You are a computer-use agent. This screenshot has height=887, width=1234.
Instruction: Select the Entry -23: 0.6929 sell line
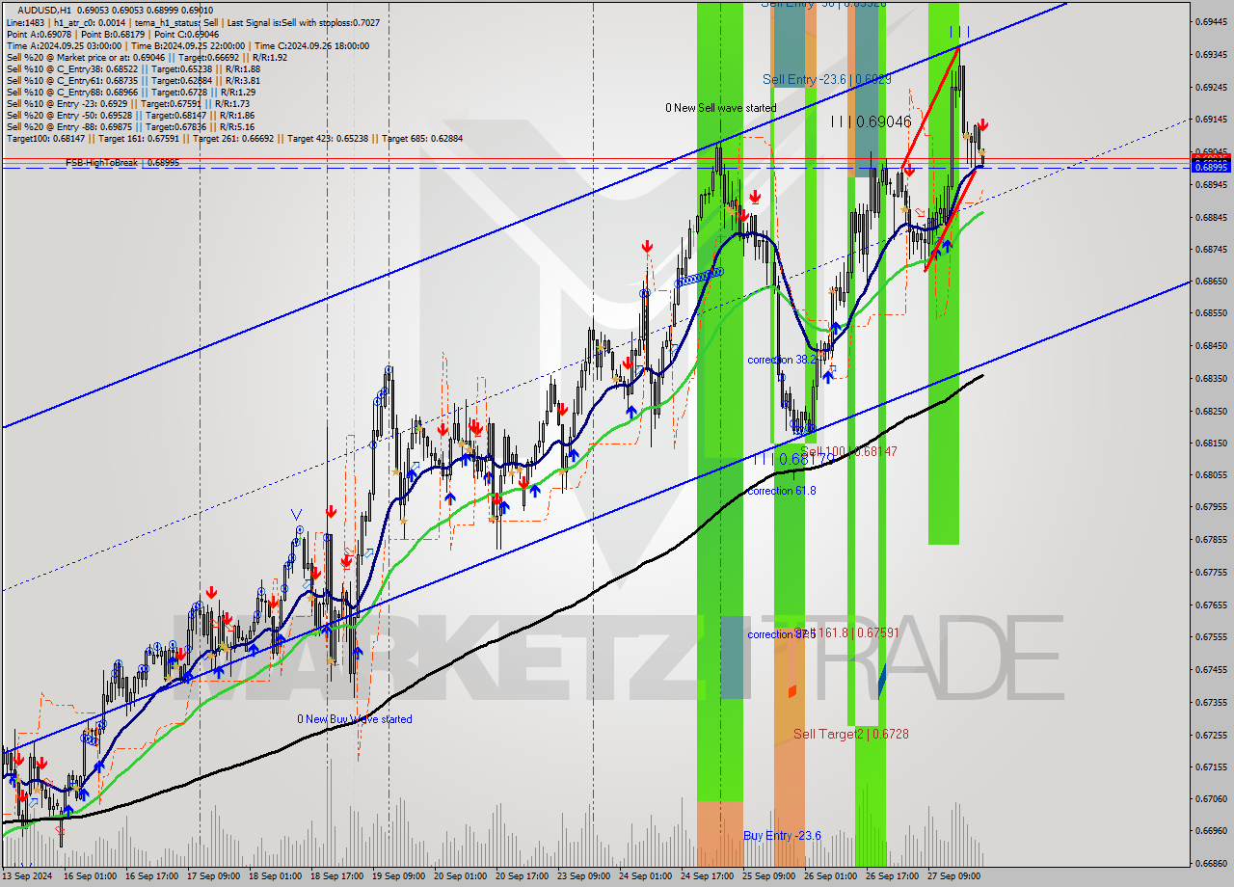tap(128, 103)
